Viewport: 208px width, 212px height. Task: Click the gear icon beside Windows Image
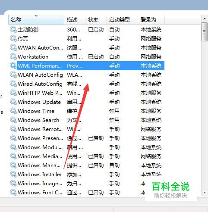[13, 184]
